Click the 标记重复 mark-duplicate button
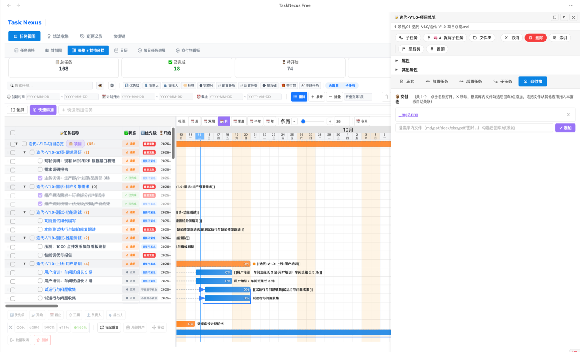 [x=109, y=328]
